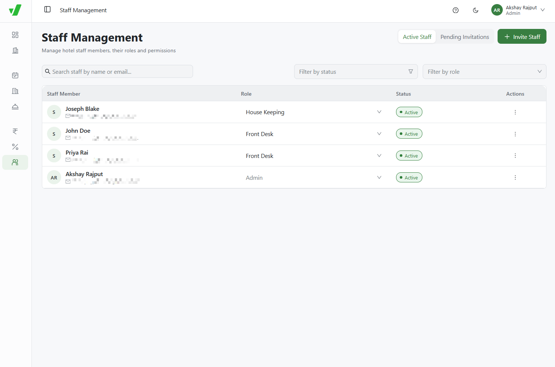Open the dashboard grid icon in sidebar
Viewport: 555px width, 367px height.
[x=15, y=35]
